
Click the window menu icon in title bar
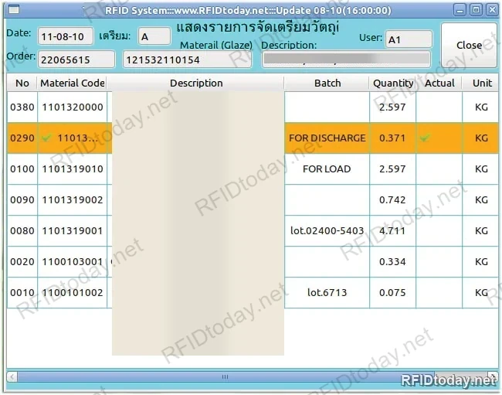[x=14, y=9]
